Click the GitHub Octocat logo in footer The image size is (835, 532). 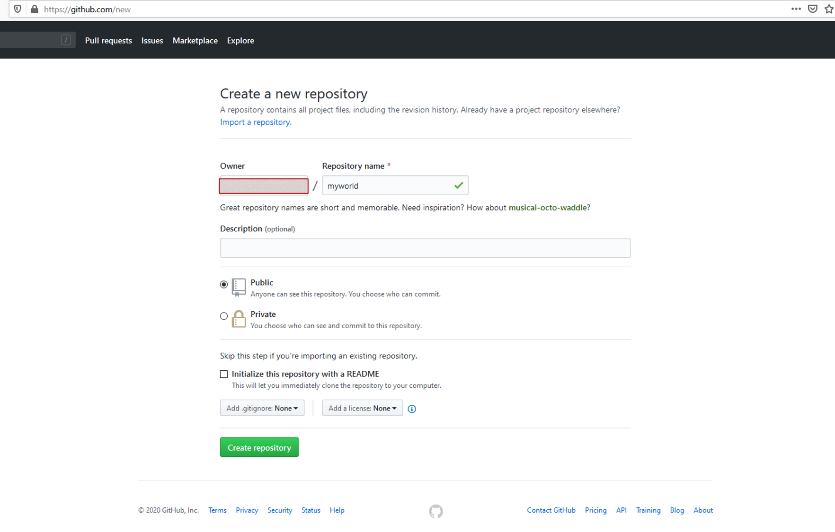tap(436, 511)
